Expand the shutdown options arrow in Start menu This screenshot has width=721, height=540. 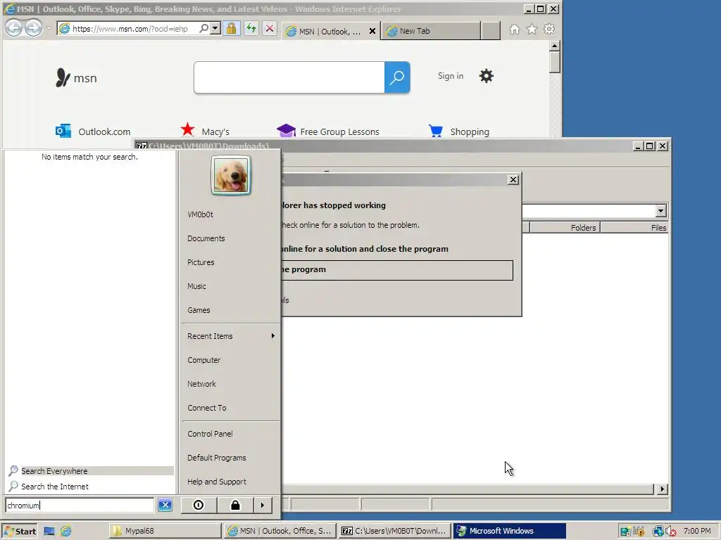click(263, 505)
